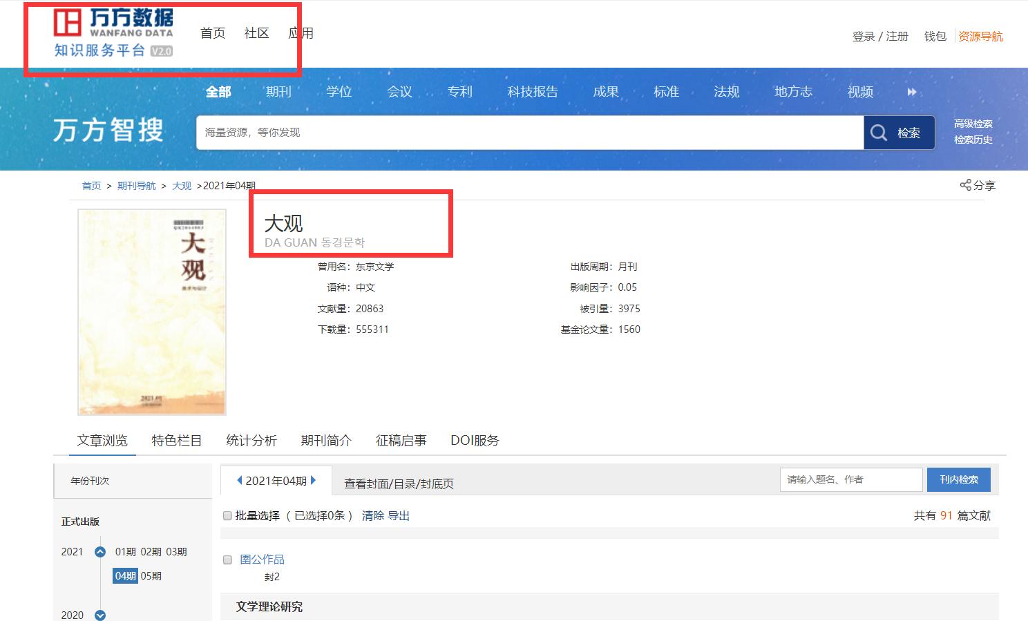Click the 导出 export link
The height and width of the screenshot is (621, 1028).
(x=399, y=515)
